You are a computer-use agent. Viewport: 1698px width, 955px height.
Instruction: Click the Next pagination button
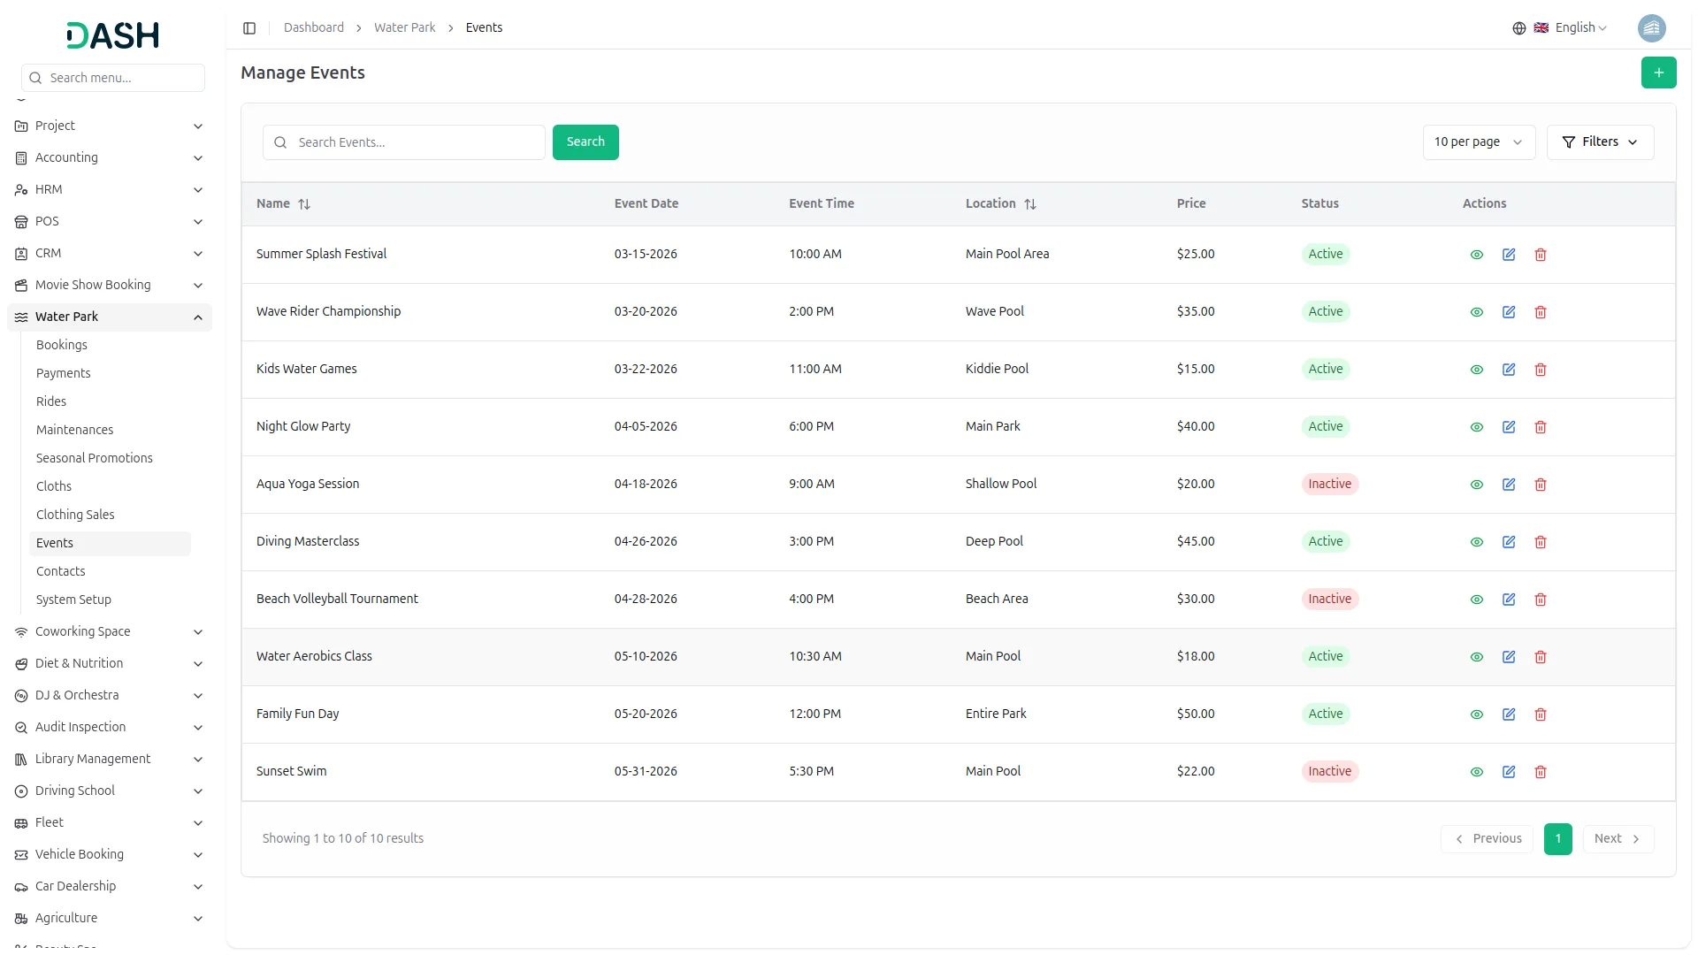(1617, 839)
